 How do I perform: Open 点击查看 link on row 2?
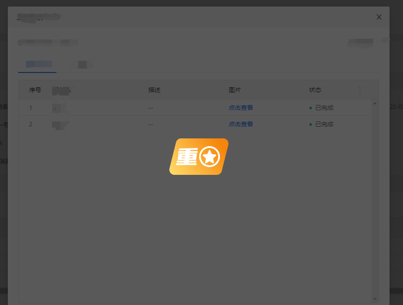(x=241, y=124)
